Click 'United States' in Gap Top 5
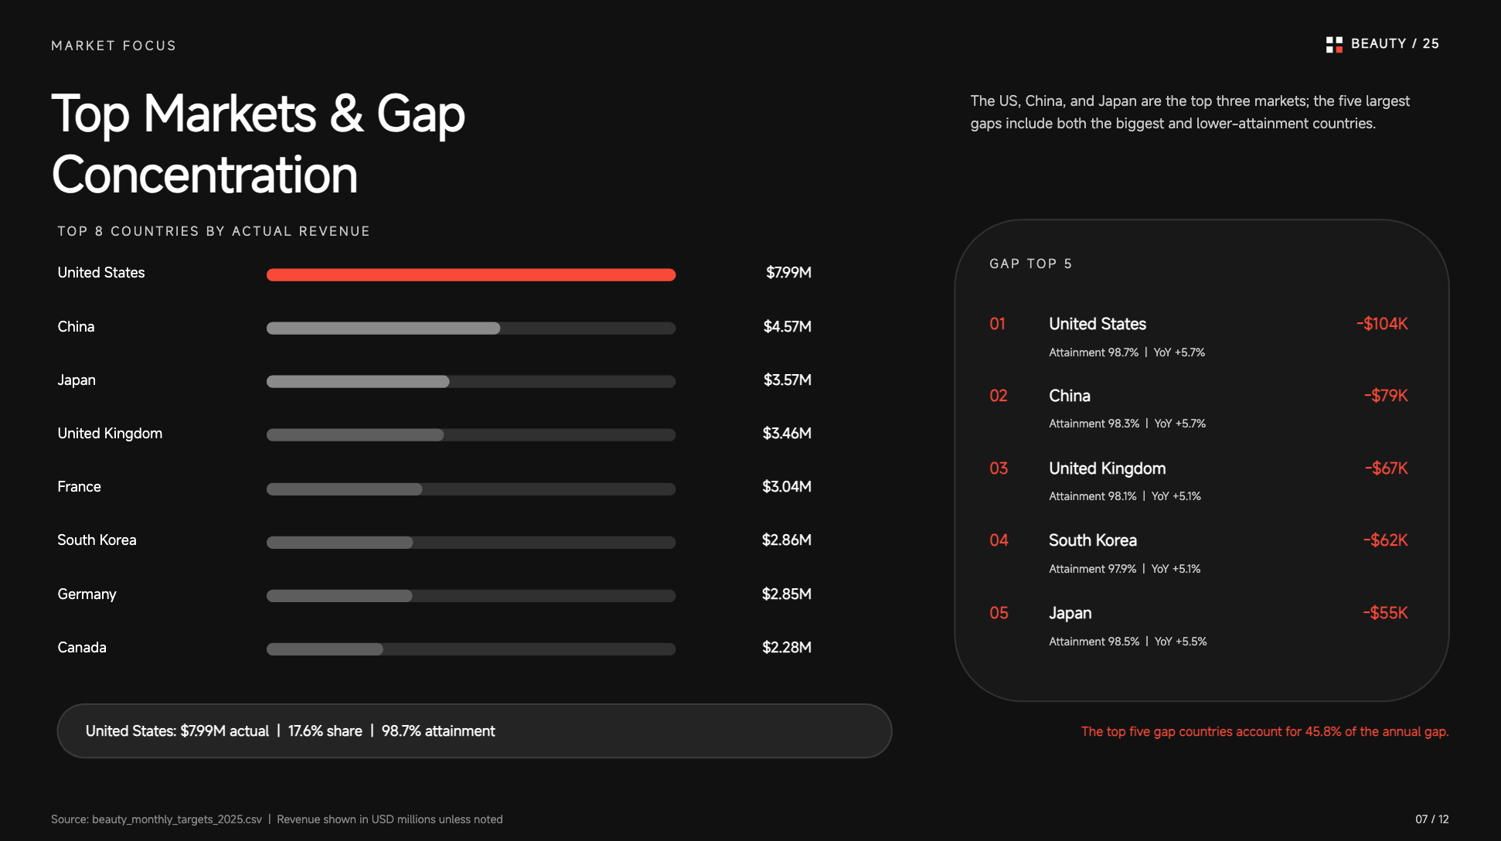The width and height of the screenshot is (1501, 841). click(1098, 324)
